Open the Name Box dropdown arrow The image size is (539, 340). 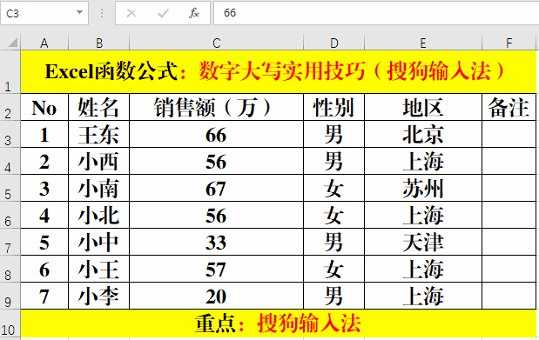coord(79,13)
